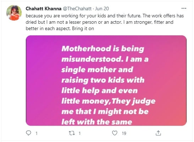The image size is (194, 142).
Task: Click the tweet text line 'dried but I am not'
Action: [99, 22]
